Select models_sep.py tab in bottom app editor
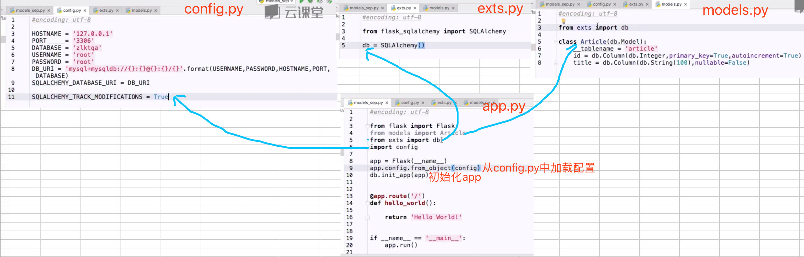Screen dimensions: 804x257 [368, 103]
